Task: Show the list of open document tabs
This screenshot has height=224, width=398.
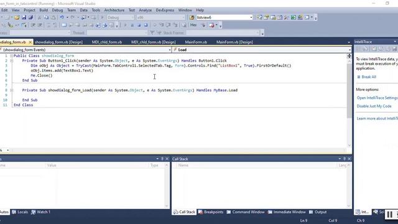Action: [x=349, y=42]
